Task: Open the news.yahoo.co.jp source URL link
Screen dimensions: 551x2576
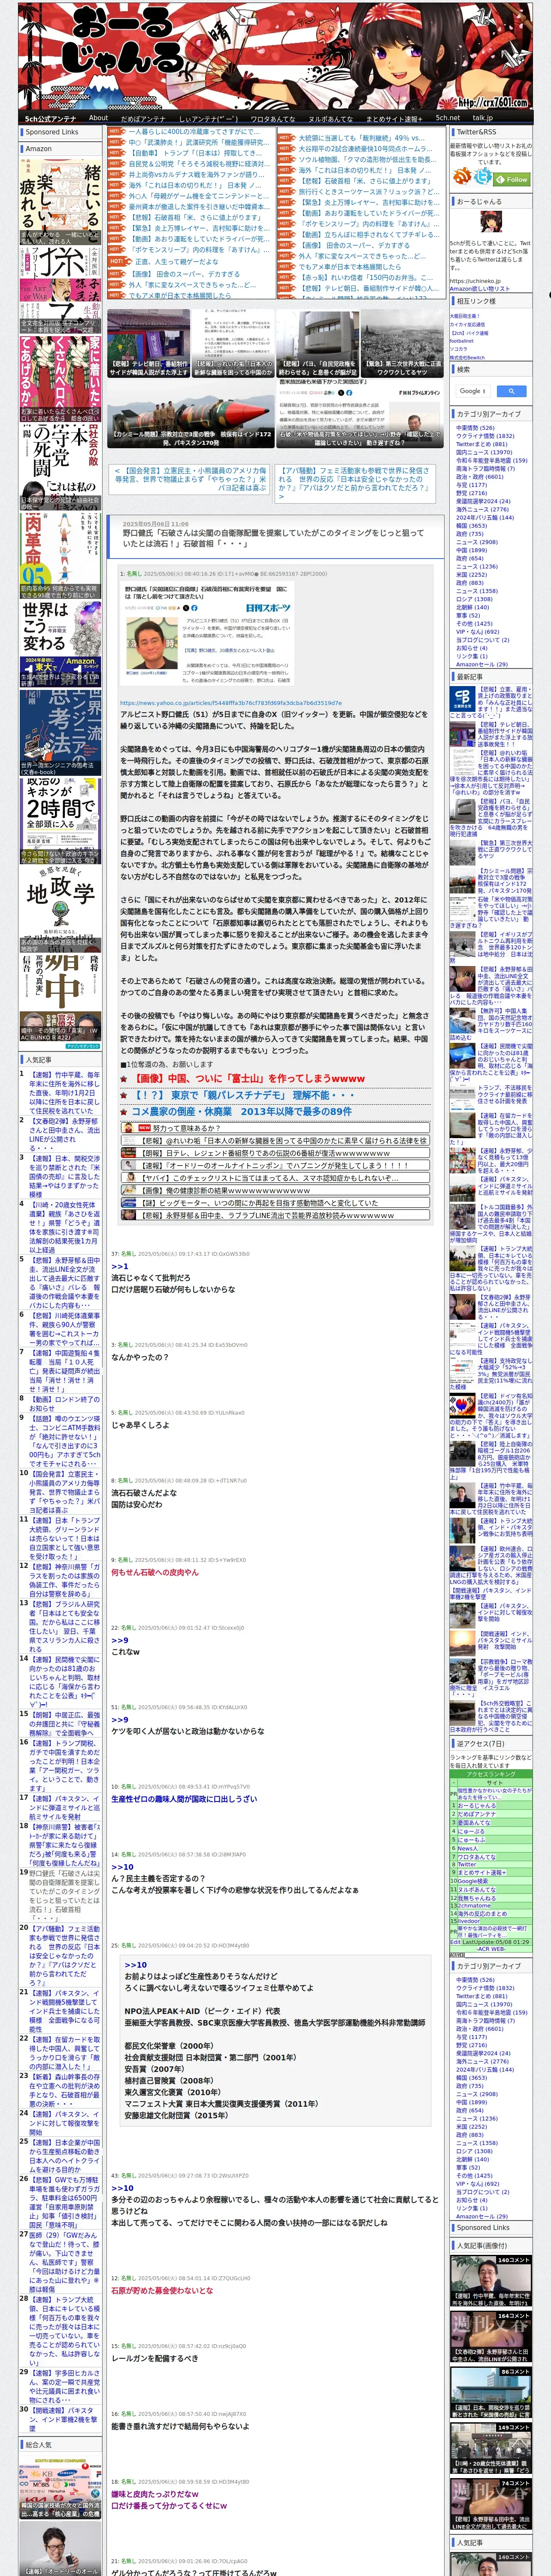Action: click(231, 703)
